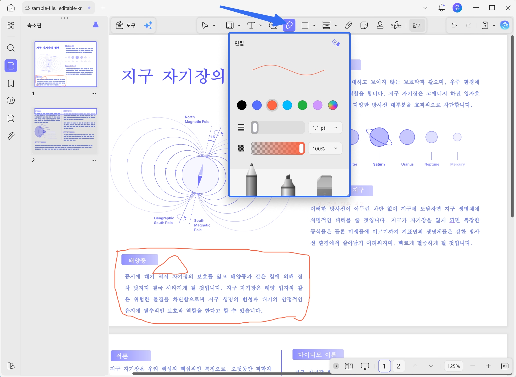
Task: Expand the highlight tool dropdown arrow
Action: pyautogui.click(x=239, y=25)
